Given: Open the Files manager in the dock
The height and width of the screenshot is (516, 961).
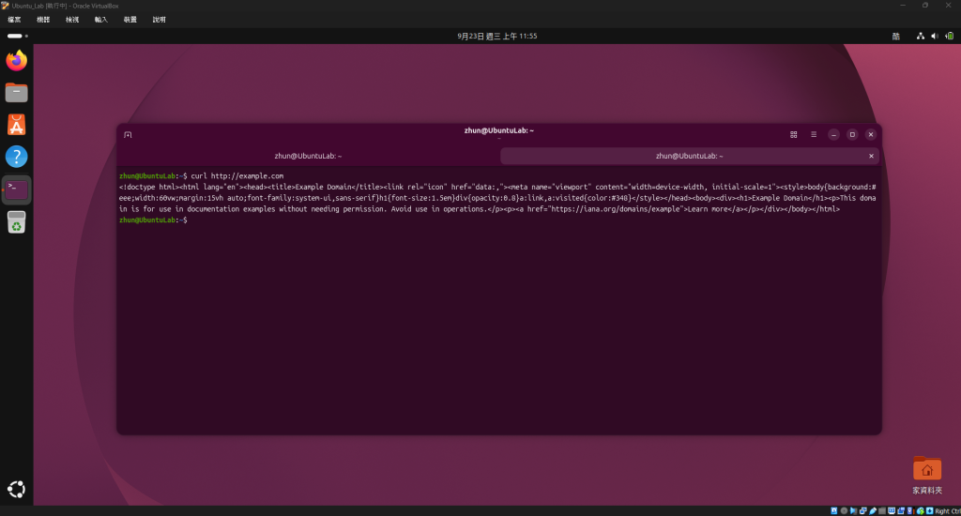Looking at the screenshot, I should tap(17, 93).
